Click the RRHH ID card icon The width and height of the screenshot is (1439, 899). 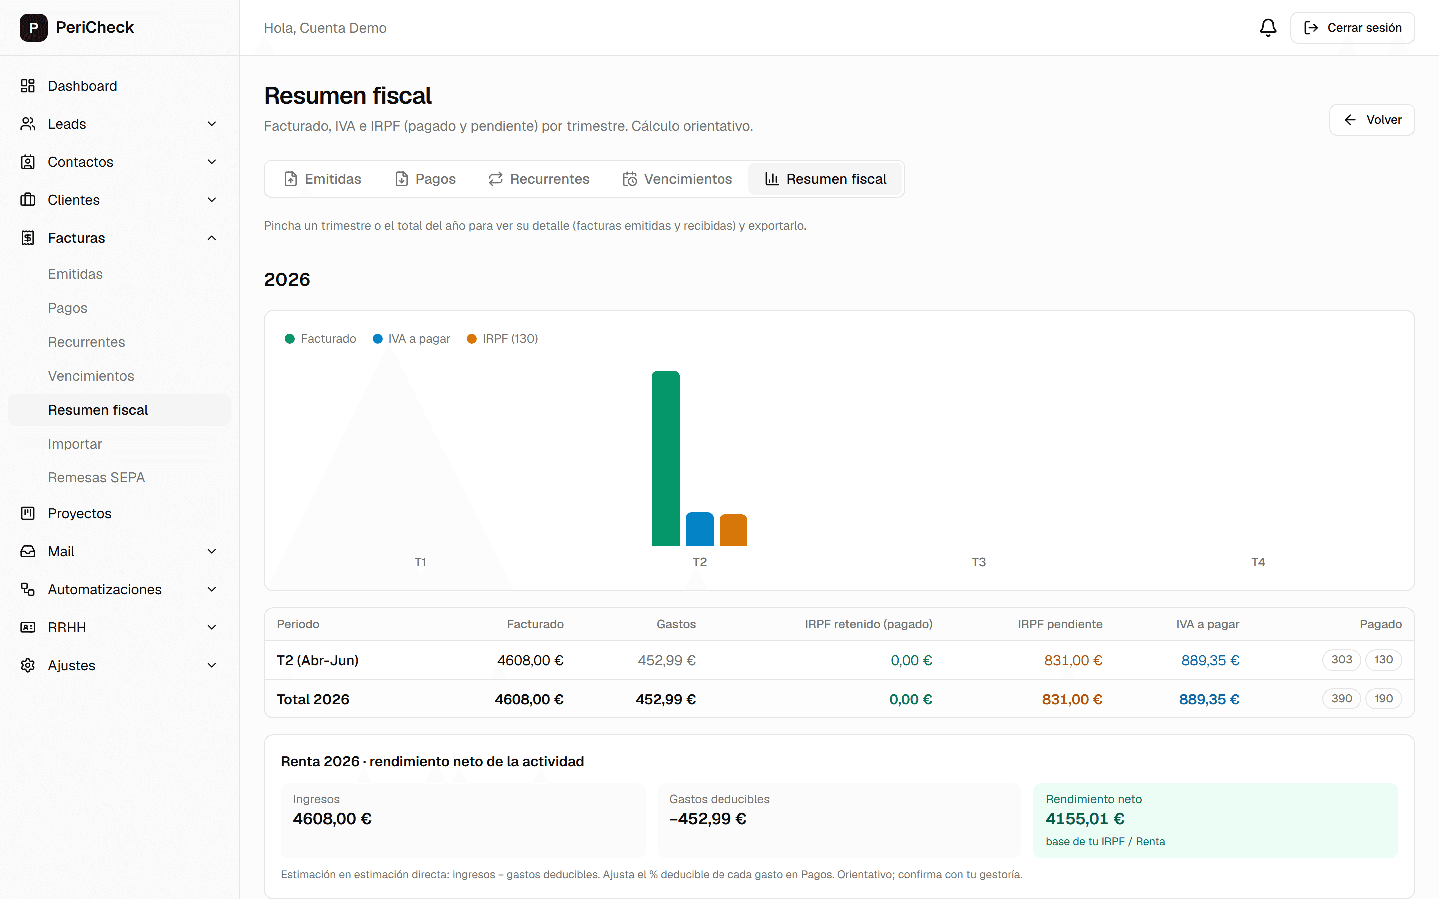[28, 627]
